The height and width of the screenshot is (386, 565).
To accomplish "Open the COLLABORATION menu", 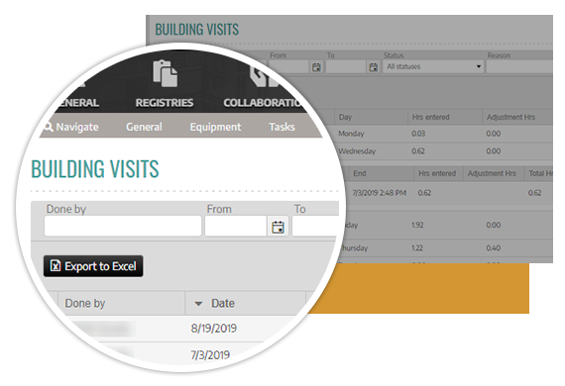I will point(262,103).
